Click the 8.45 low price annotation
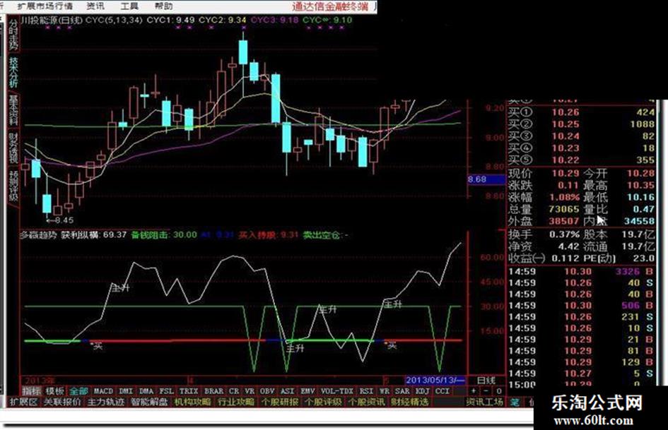This screenshot has height=430, width=668. pos(61,220)
